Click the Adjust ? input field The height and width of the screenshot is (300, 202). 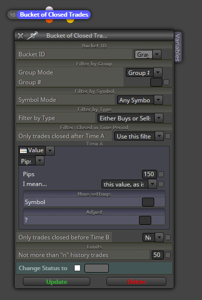[145, 220]
